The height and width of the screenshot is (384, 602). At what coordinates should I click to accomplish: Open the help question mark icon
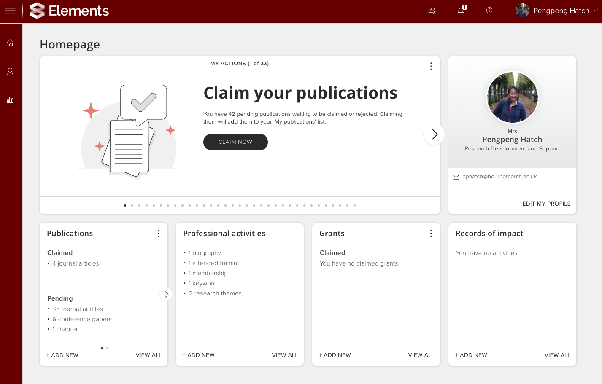(x=489, y=11)
